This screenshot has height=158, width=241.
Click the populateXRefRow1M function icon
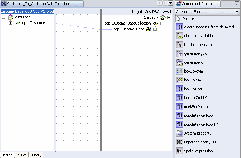pyautogui.click(x=179, y=125)
